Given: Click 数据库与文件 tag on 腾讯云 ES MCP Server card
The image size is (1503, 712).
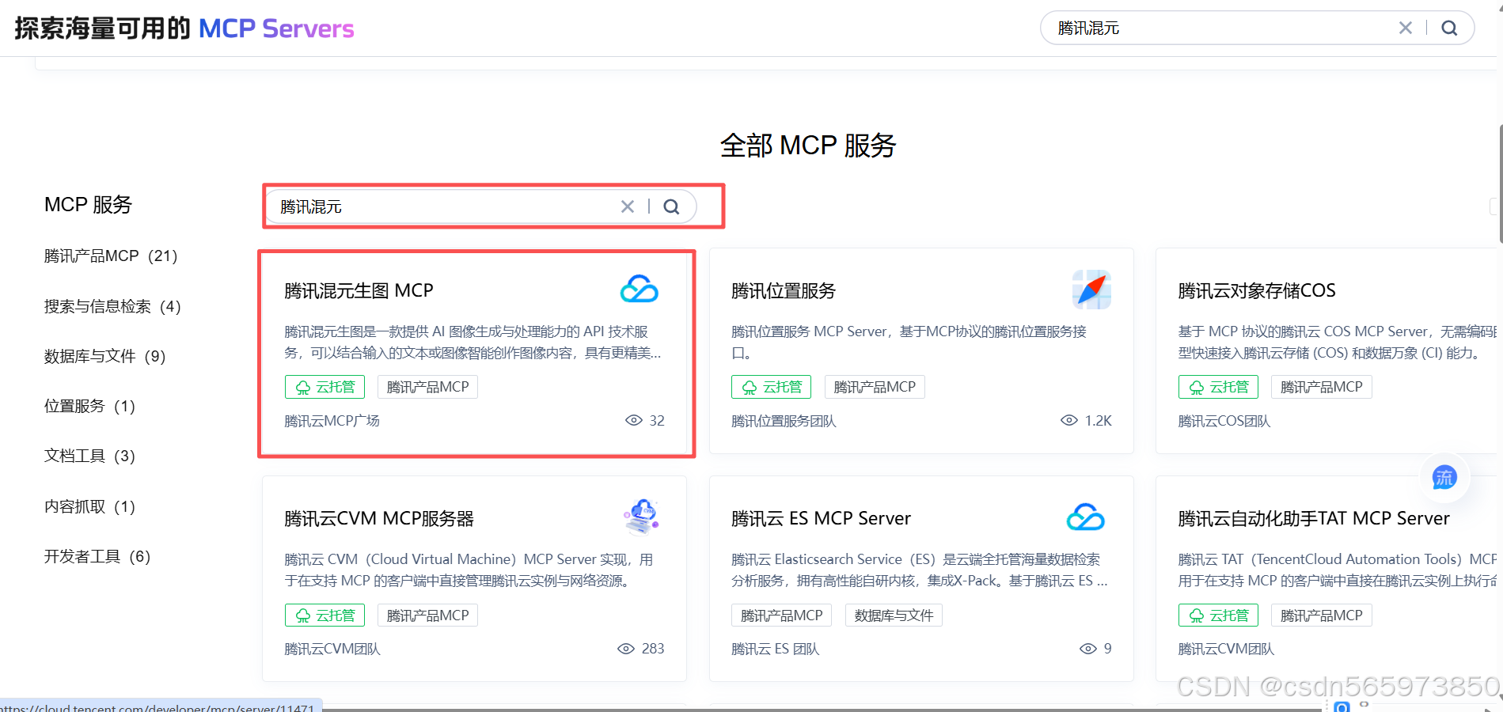Looking at the screenshot, I should pyautogui.click(x=894, y=615).
